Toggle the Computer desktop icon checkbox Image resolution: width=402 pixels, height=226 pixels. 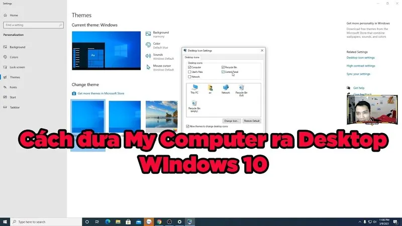pos(189,67)
